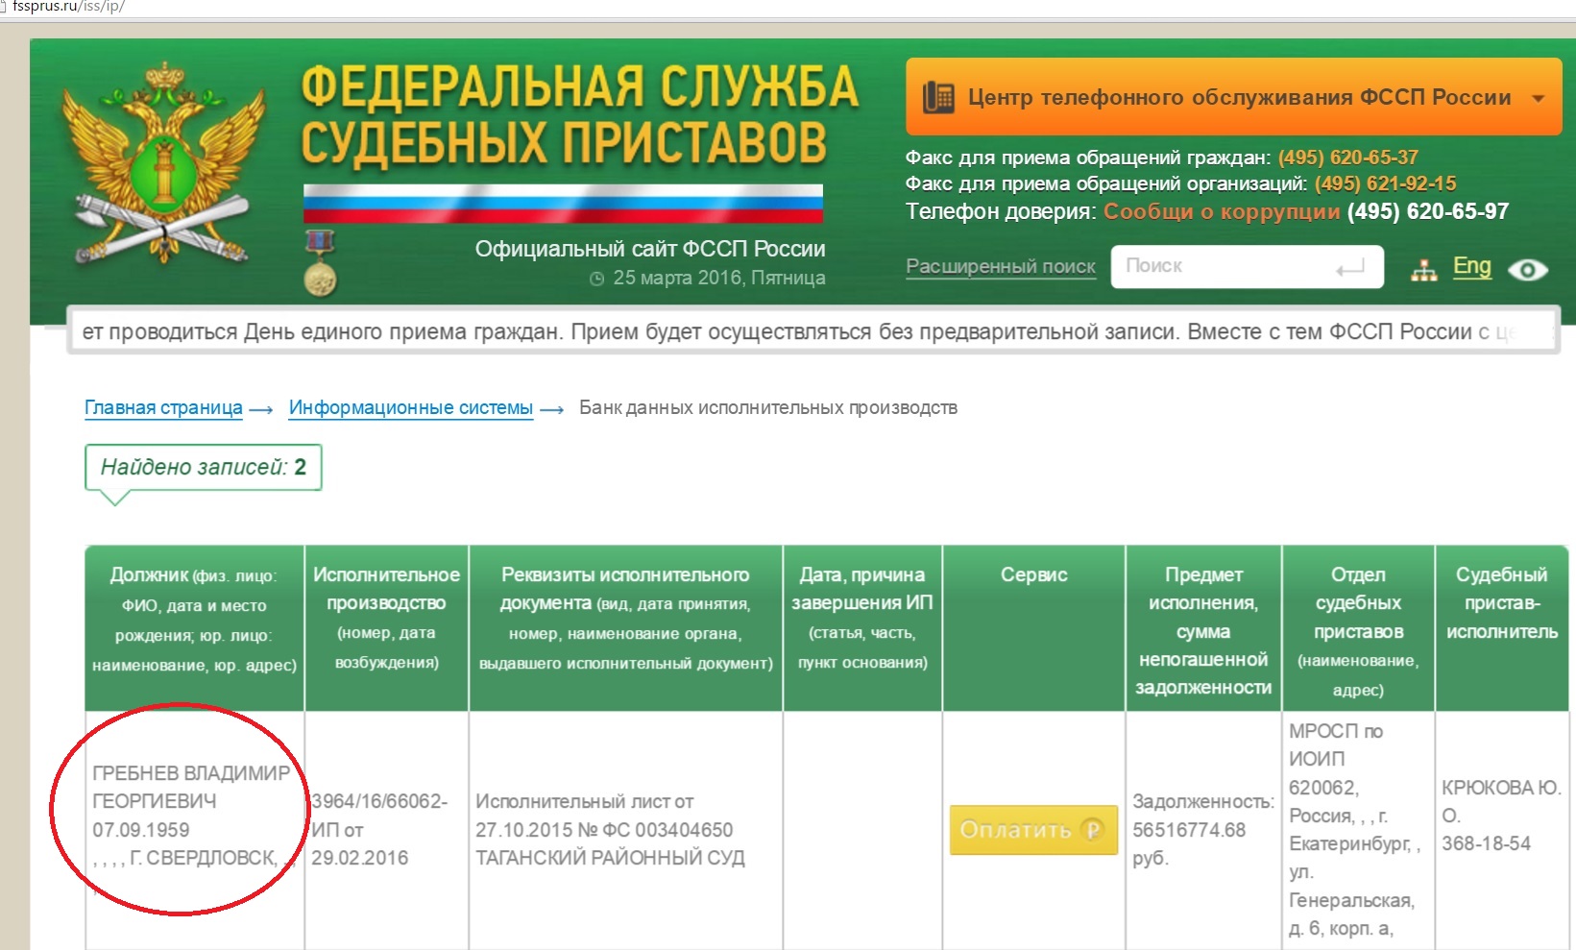Click the ruble icon on the Оплатить button
This screenshot has height=950, width=1576.
pyautogui.click(x=1092, y=830)
